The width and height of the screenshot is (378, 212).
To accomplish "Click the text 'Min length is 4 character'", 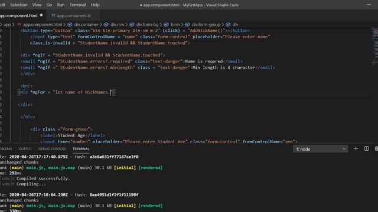I will (x=223, y=68).
